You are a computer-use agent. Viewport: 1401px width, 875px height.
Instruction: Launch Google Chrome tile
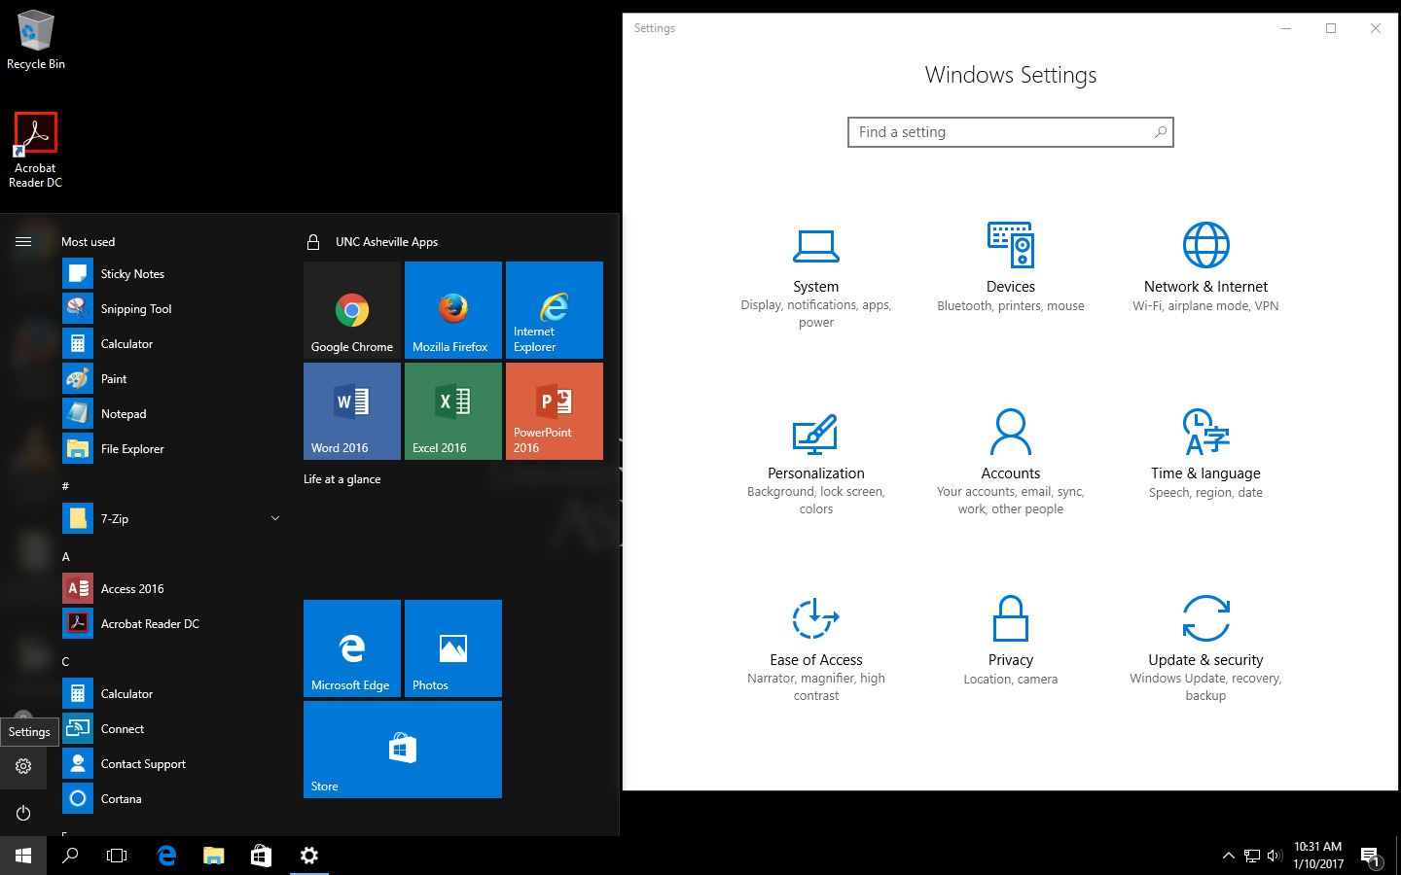352,310
